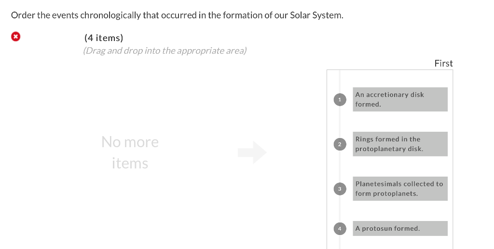
Task: Click the 'First' label above the list
Action: (444, 63)
